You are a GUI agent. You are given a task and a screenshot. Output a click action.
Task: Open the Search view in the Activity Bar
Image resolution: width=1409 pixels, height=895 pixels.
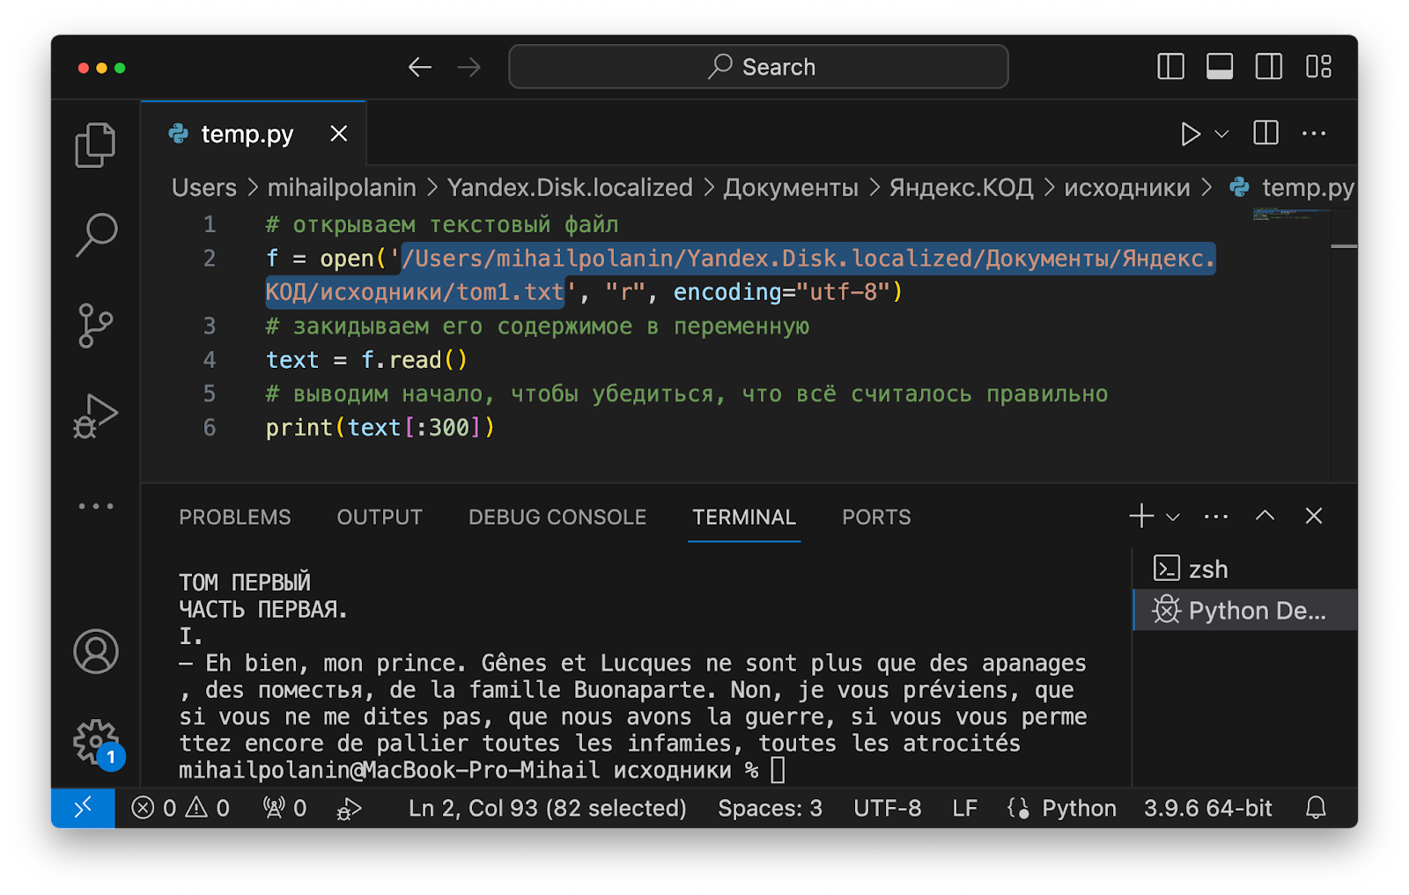(x=94, y=233)
